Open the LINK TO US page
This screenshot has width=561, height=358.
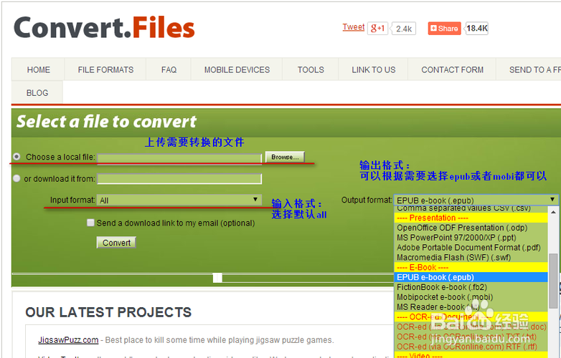tap(373, 69)
